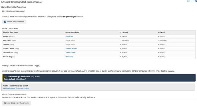Open the (Virtual) Game Room Occupied link
Viewport: 197px width, 107px height.
(16, 88)
